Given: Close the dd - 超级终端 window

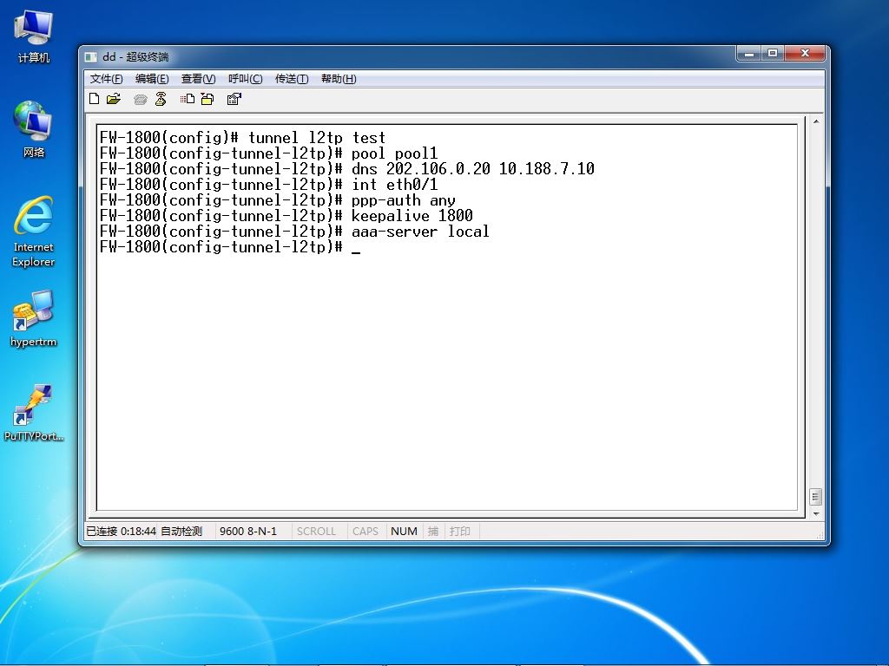Looking at the screenshot, I should (805, 53).
